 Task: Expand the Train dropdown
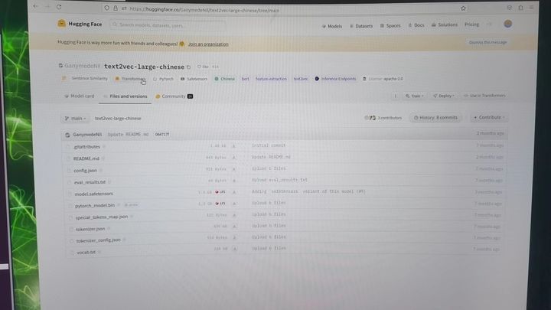tap(414, 96)
